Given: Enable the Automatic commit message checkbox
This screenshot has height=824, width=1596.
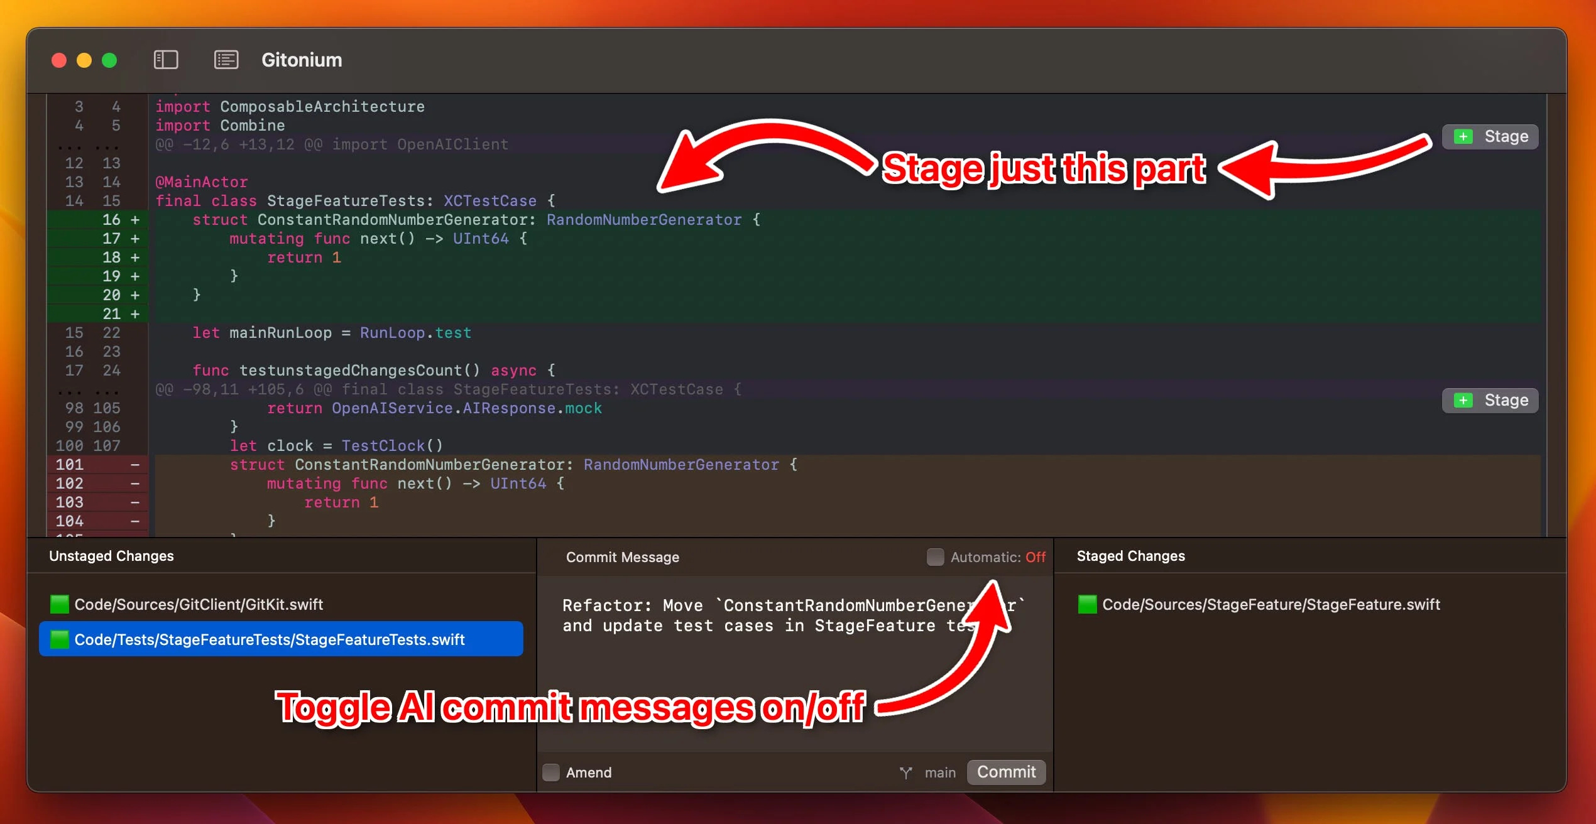Looking at the screenshot, I should (935, 557).
